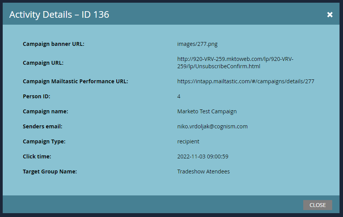The height and width of the screenshot is (217, 343).
Task: Click the Person ID value 4
Action: click(x=179, y=96)
